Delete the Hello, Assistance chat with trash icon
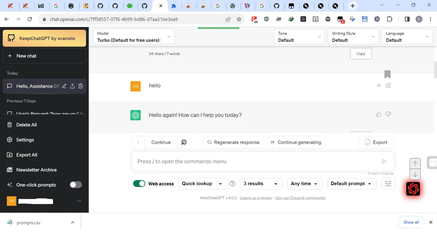The image size is (437, 232). [x=81, y=86]
